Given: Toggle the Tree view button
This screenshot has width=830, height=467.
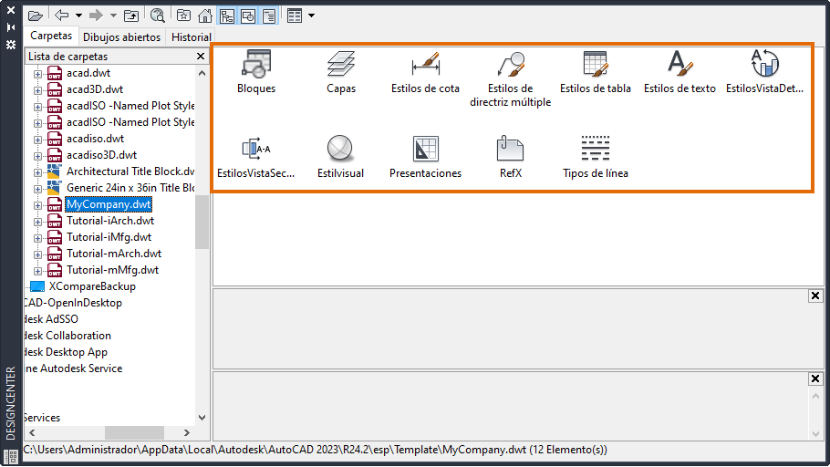Looking at the screenshot, I should pos(227,16).
